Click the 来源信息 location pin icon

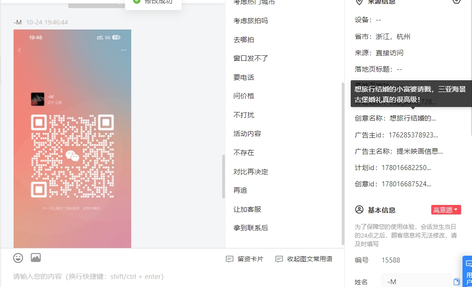(359, 2)
